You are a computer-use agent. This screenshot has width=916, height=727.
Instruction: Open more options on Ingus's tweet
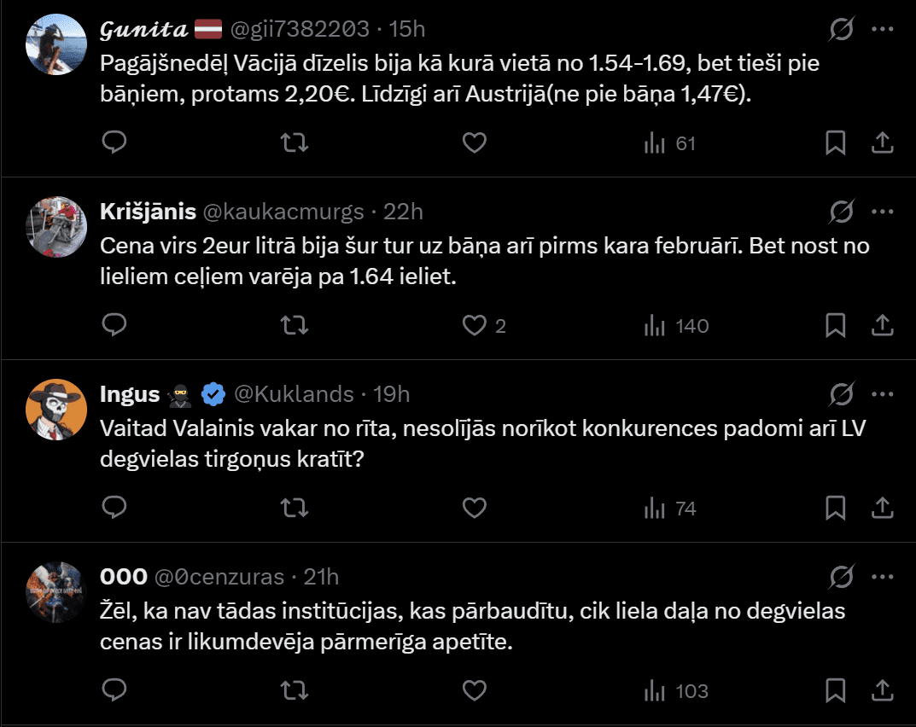click(x=882, y=393)
